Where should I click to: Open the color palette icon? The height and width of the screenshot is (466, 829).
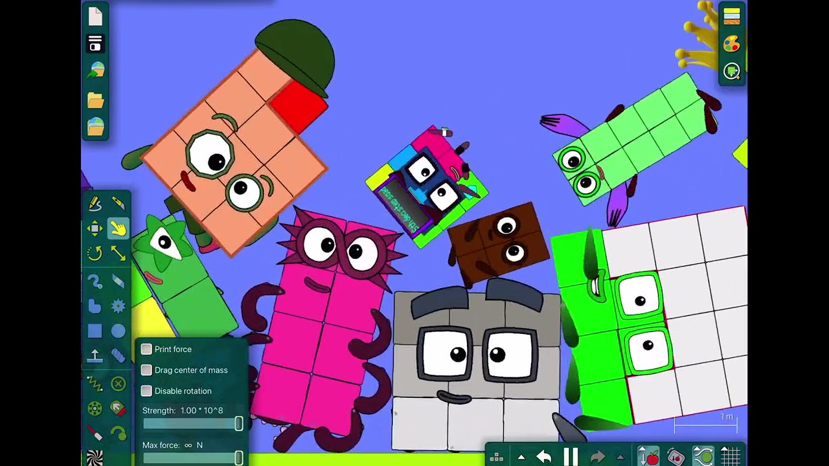pyautogui.click(x=732, y=44)
